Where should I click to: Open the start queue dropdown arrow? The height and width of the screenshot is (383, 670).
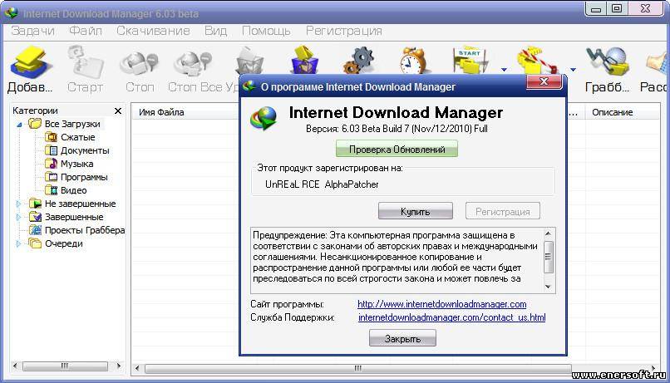504,69
